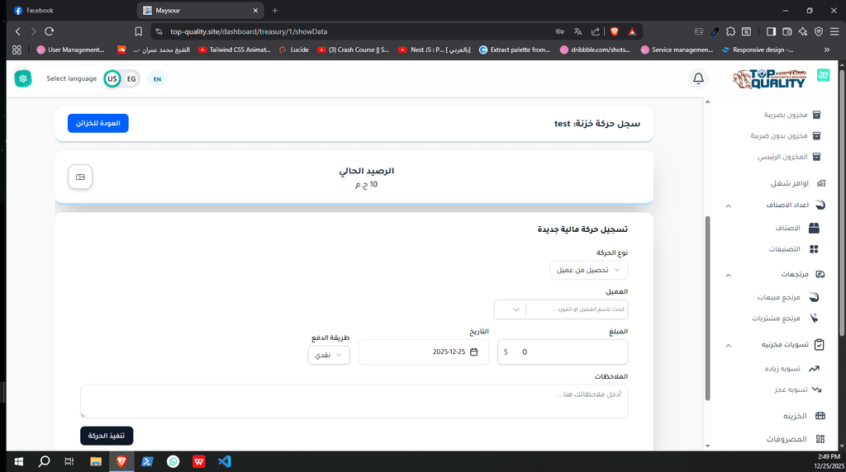Reload the browser page
The width and height of the screenshot is (846, 472).
pos(49,32)
